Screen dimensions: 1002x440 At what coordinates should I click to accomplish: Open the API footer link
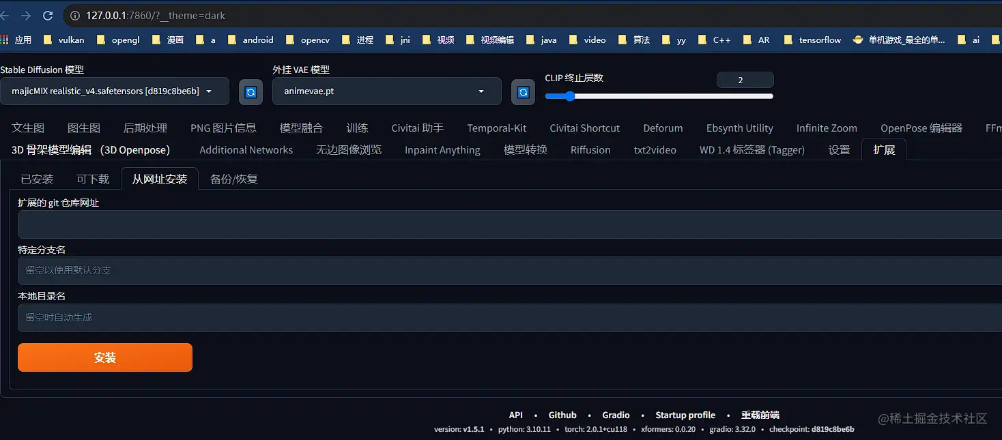516,415
